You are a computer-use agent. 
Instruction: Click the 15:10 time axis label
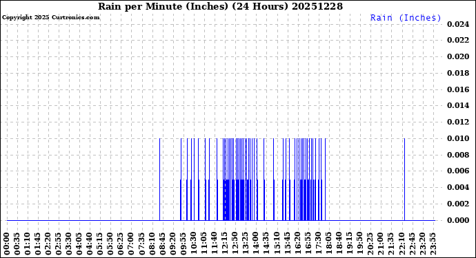click(x=277, y=244)
